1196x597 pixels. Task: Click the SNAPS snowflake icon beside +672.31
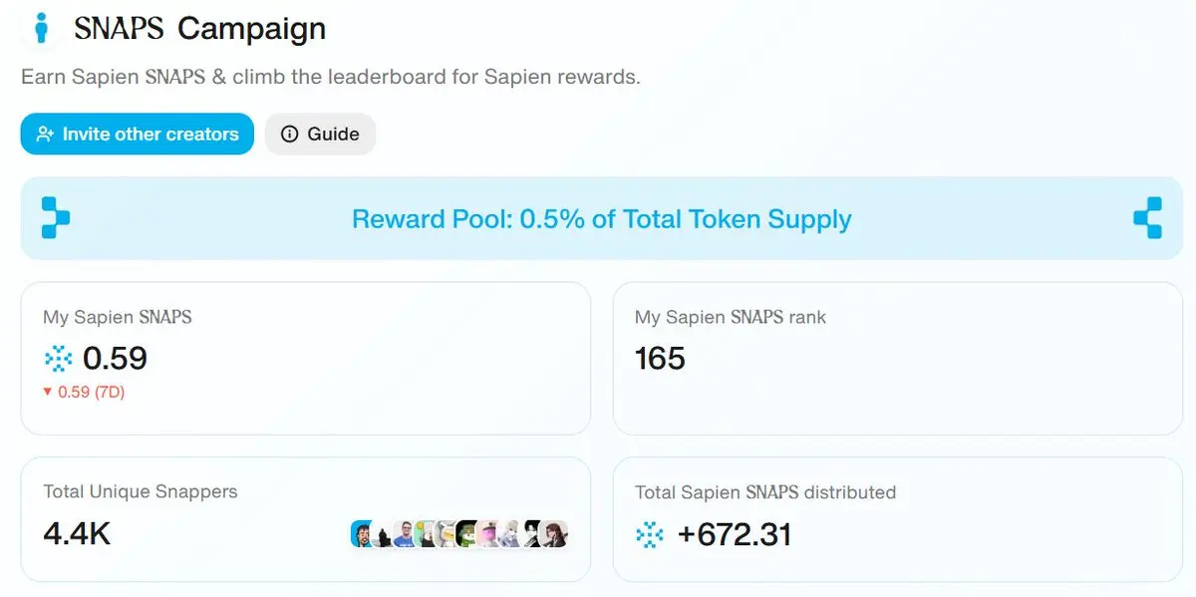click(650, 535)
